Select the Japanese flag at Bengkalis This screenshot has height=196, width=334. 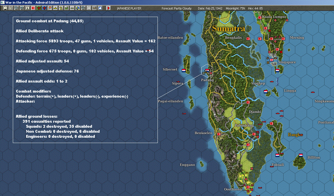point(248,39)
